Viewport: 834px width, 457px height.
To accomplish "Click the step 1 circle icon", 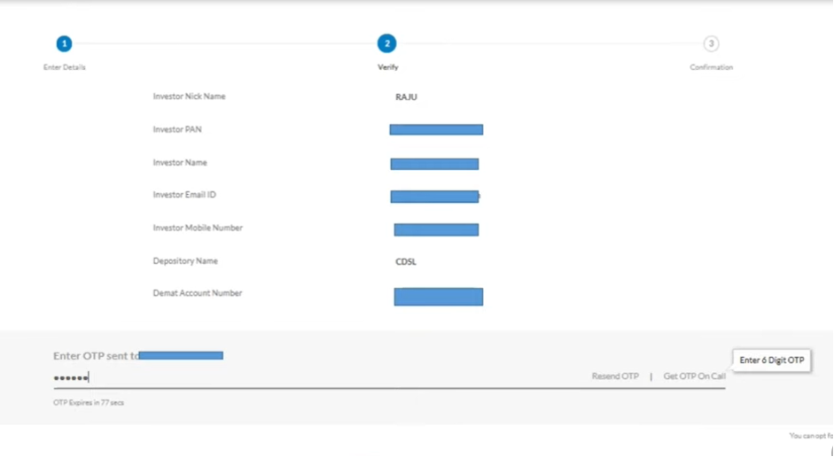I will pos(64,44).
